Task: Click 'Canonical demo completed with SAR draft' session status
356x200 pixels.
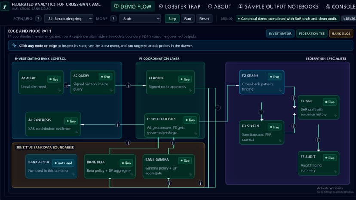Action: pyautogui.click(x=288, y=18)
